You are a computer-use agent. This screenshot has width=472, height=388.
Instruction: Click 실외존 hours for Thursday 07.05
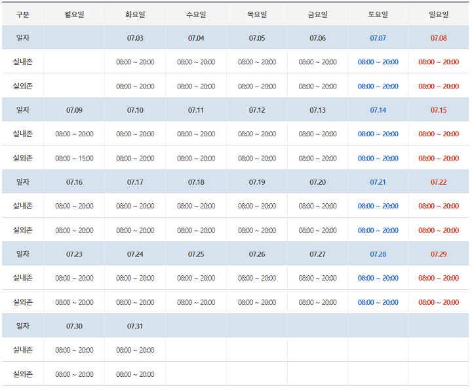(x=257, y=86)
